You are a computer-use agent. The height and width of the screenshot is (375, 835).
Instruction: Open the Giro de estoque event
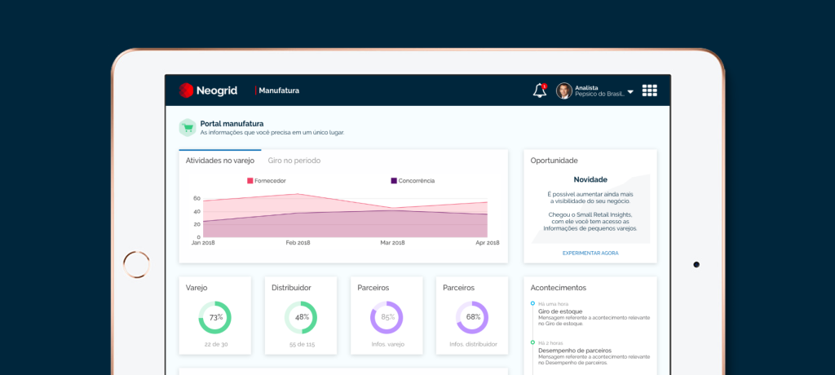(x=560, y=311)
